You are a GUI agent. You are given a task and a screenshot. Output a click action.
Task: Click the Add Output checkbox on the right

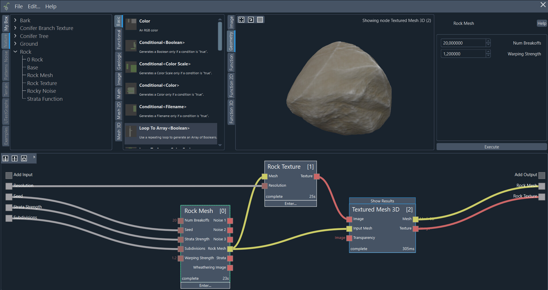tap(542, 175)
